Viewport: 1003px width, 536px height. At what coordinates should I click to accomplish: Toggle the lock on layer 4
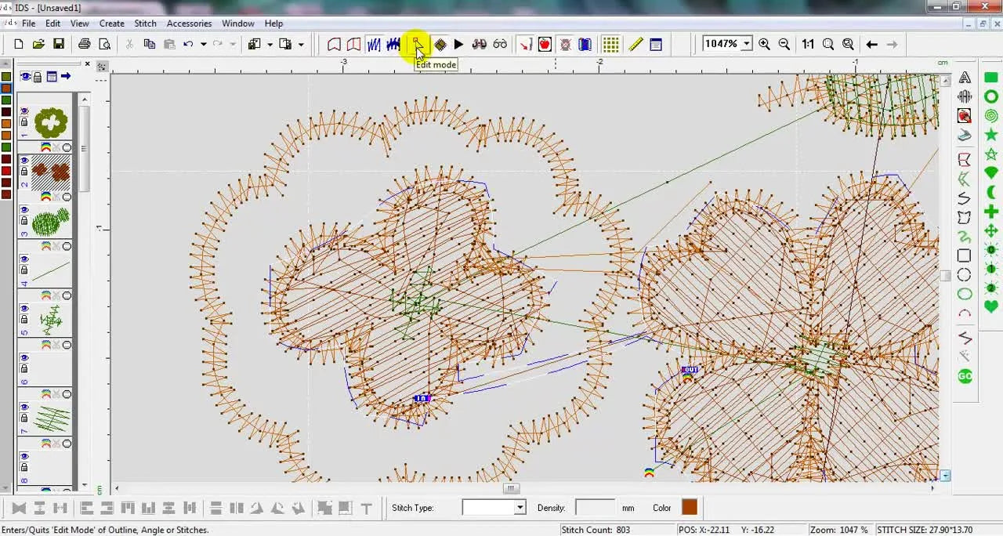(x=24, y=270)
